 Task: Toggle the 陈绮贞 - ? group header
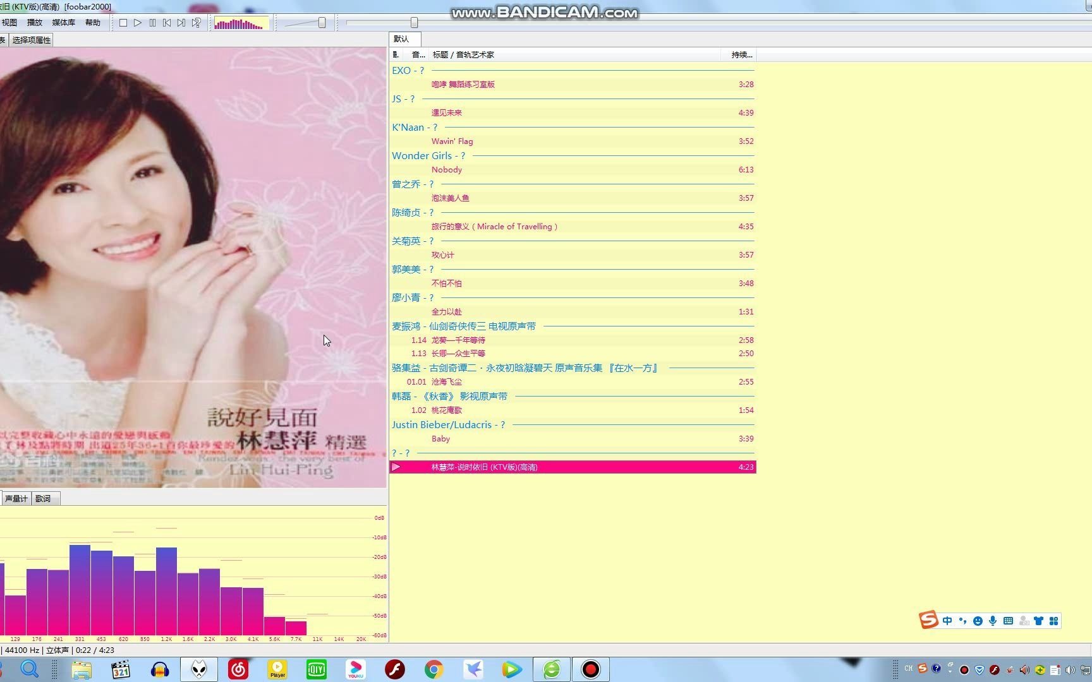click(573, 213)
